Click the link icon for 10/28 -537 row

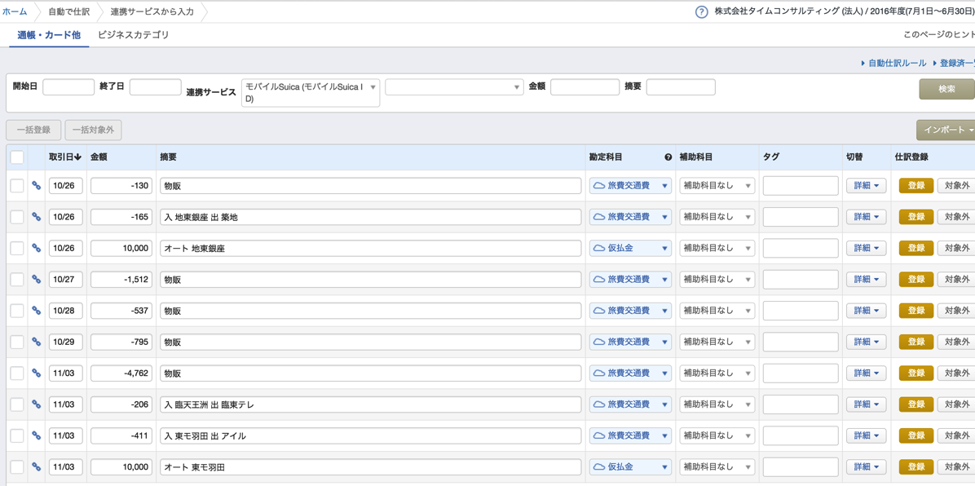click(x=36, y=311)
